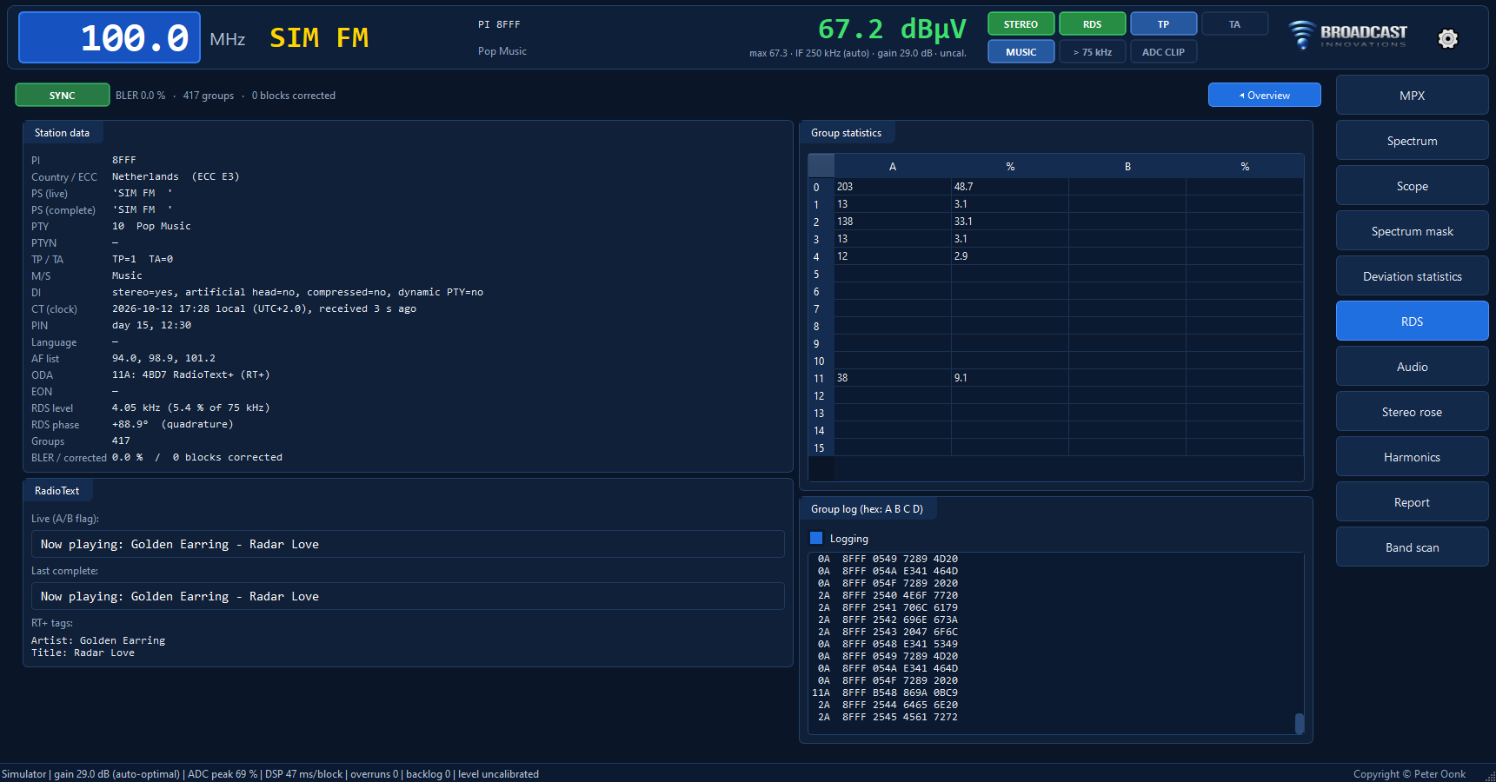Click the Country value Netherlands (ECC E3)
The height and width of the screenshot is (782, 1496).
176,176
